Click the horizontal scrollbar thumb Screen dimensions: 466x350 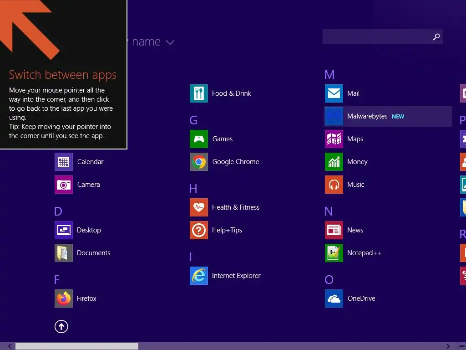(77, 346)
